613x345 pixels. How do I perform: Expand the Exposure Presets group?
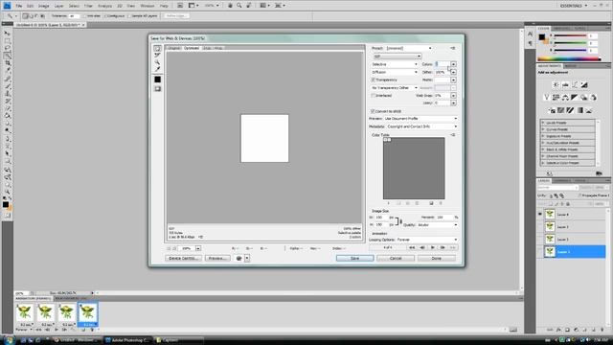click(x=543, y=136)
